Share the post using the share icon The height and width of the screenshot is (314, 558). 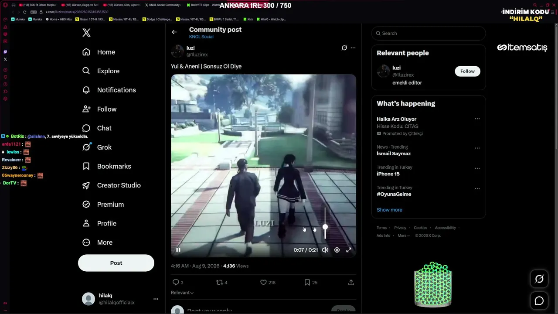point(351,283)
